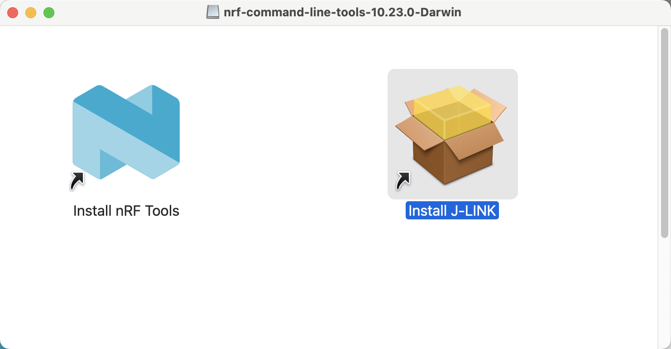This screenshot has width=671, height=349.
Task: Click the highlighted "Install J-LINK" label
Action: coord(452,211)
